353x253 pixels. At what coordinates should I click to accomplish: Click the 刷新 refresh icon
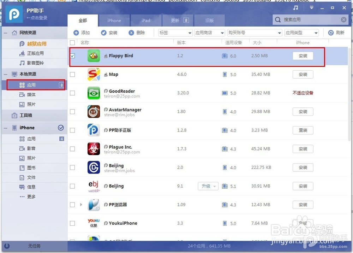click(x=331, y=33)
